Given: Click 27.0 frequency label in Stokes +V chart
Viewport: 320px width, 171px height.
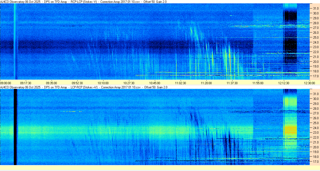Looking at the screenshot, I should [316, 113].
